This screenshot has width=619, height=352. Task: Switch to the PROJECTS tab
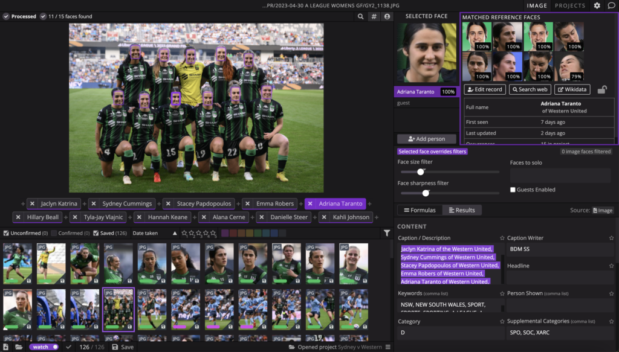tap(570, 5)
